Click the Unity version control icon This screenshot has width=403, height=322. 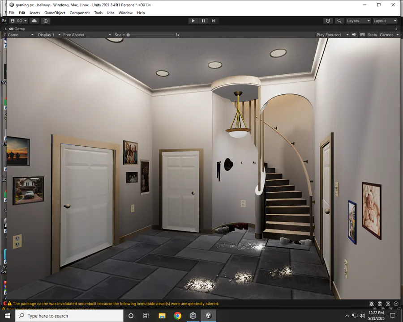46,21
